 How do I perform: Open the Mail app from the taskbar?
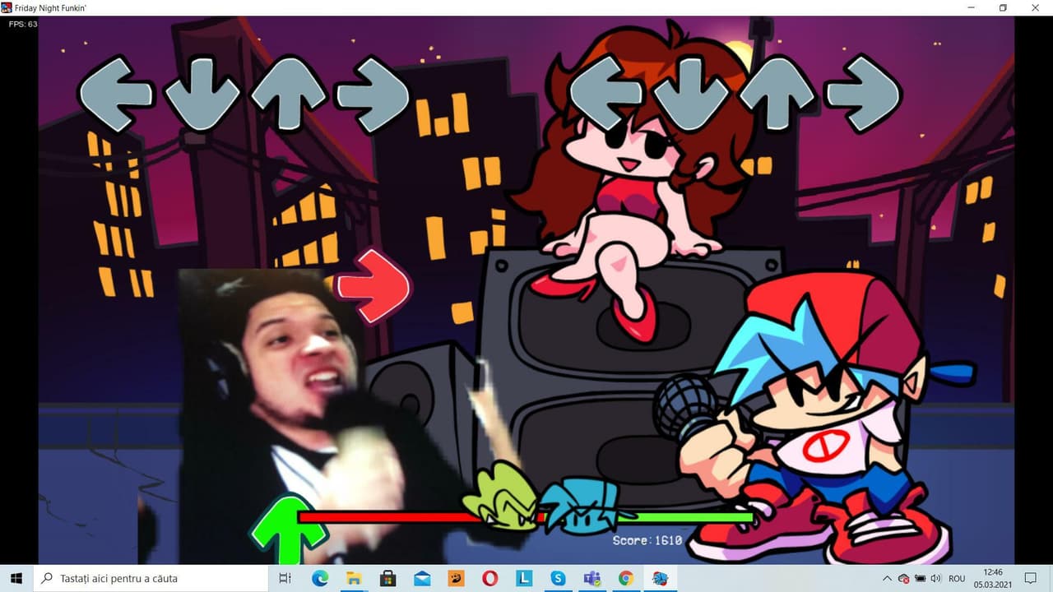coord(422,578)
